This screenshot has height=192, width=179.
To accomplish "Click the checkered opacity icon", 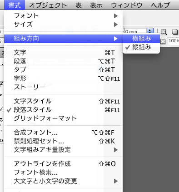I will tap(163, 41).
